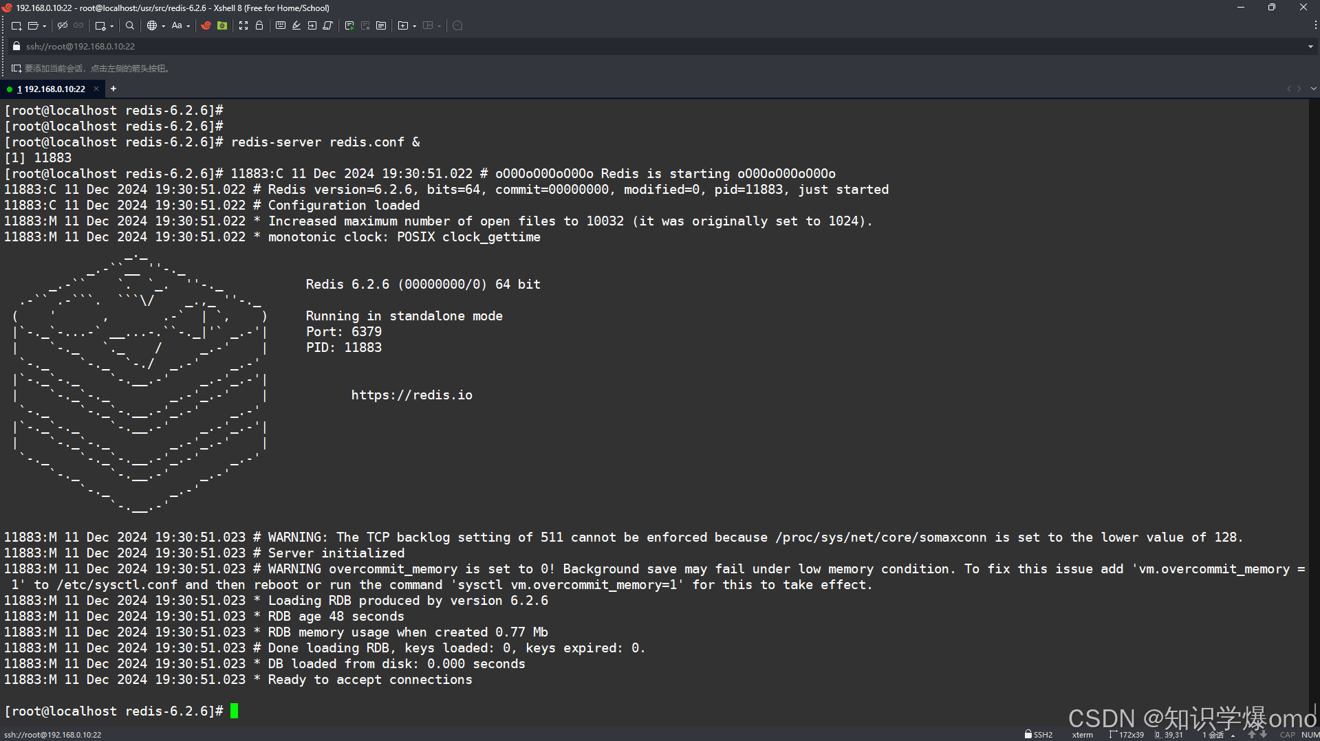Click the CAP status indicator
This screenshot has width=1320, height=741.
[x=1287, y=735]
